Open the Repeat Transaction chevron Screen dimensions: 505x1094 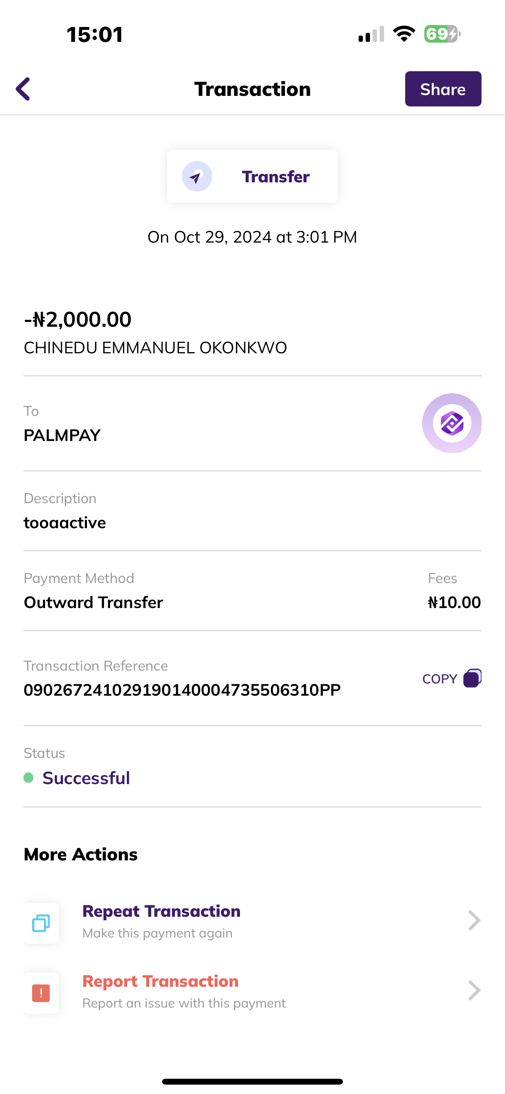coord(474,921)
